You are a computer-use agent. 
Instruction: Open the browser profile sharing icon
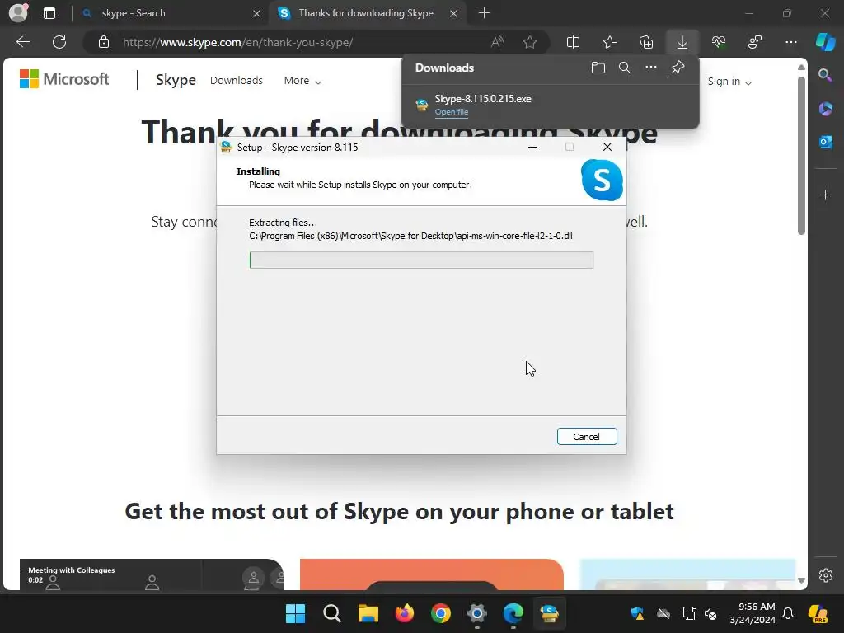(x=755, y=42)
